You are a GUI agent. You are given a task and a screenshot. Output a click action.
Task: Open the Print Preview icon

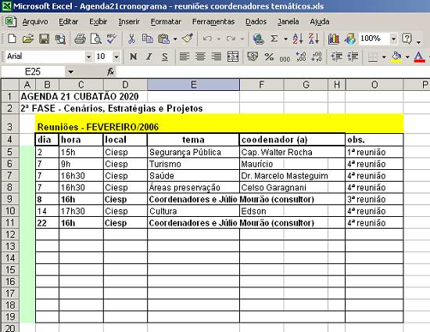coord(96,38)
